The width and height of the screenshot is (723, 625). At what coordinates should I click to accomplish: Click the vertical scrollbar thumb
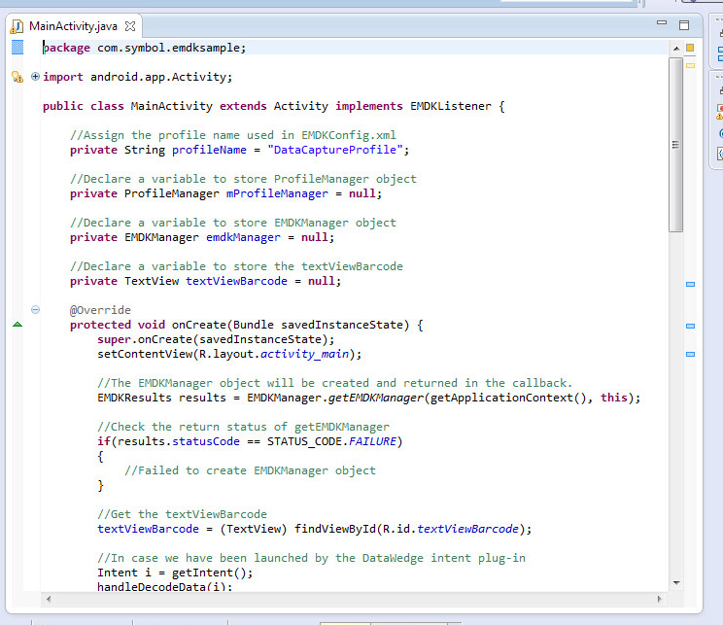coord(676,146)
